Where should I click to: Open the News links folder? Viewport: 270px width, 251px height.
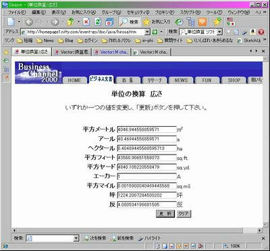coord(45,40)
